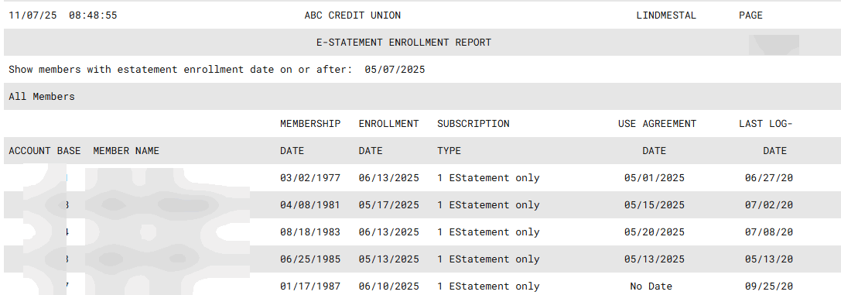Click the All Members section heading
841x295 pixels.
[42, 97]
